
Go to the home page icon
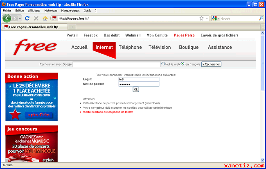coord(45,18)
